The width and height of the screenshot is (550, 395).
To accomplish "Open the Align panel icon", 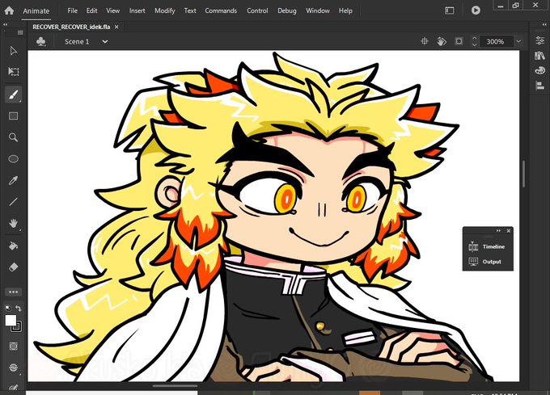I will click(539, 85).
